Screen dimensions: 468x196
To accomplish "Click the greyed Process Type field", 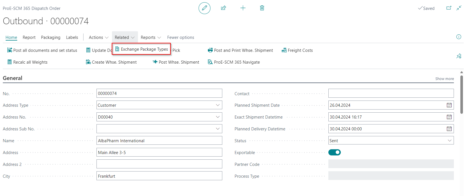I will (x=391, y=176).
